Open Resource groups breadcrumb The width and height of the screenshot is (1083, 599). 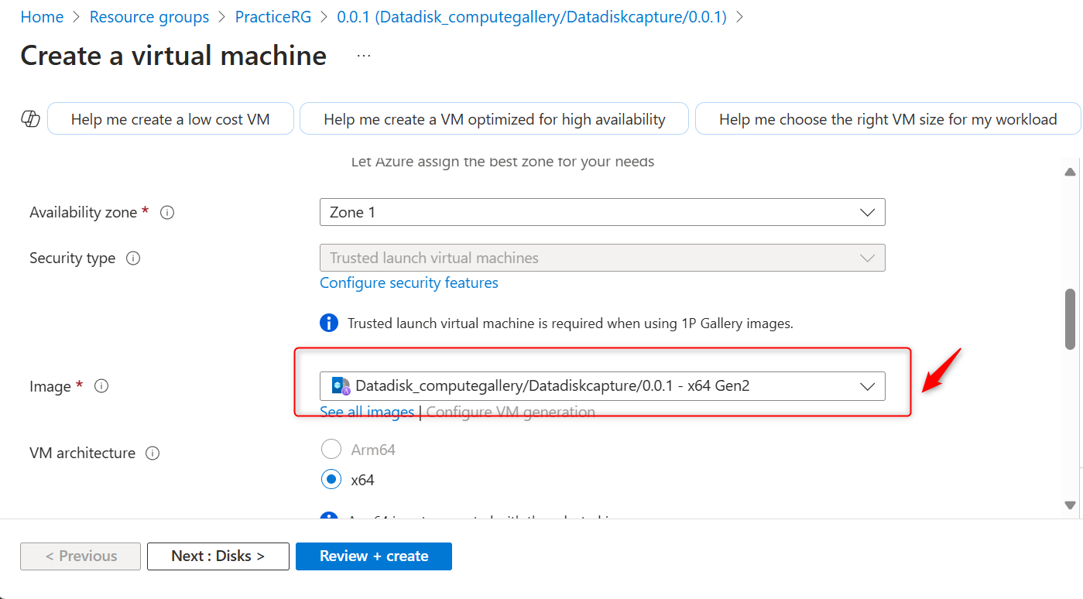point(149,17)
